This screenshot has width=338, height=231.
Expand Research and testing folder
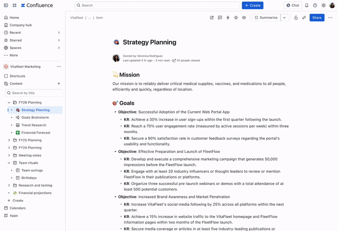click(9, 185)
